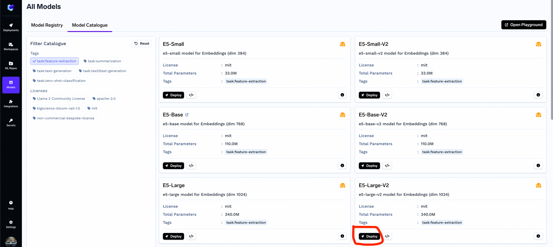Open ML Repos sidebar icon

tap(11, 66)
